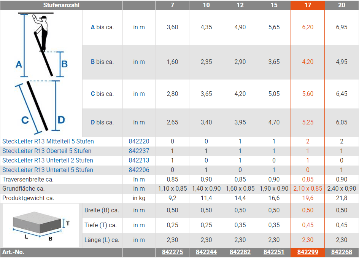Click part number 842220
This screenshot has width=359, height=258.
139,142
